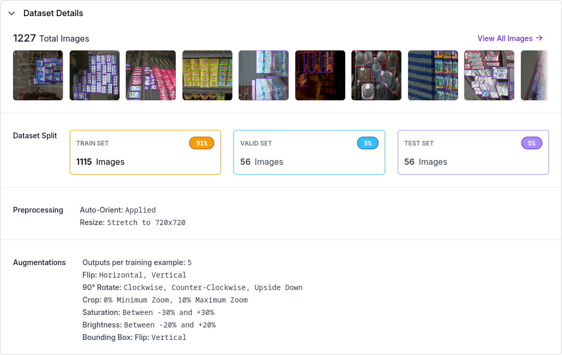The width and height of the screenshot is (562, 355).
Task: Click the 'Dataset Details' heading
Action: pos(53,14)
